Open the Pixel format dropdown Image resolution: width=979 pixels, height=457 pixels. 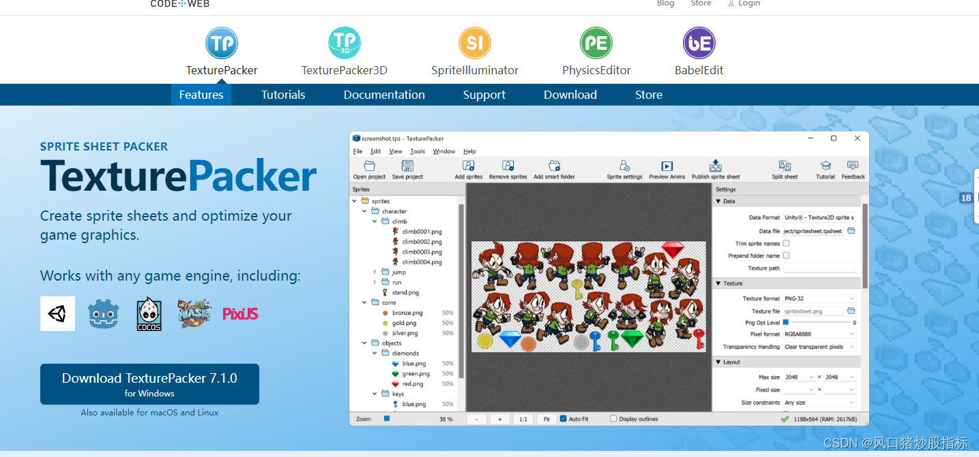pos(819,334)
